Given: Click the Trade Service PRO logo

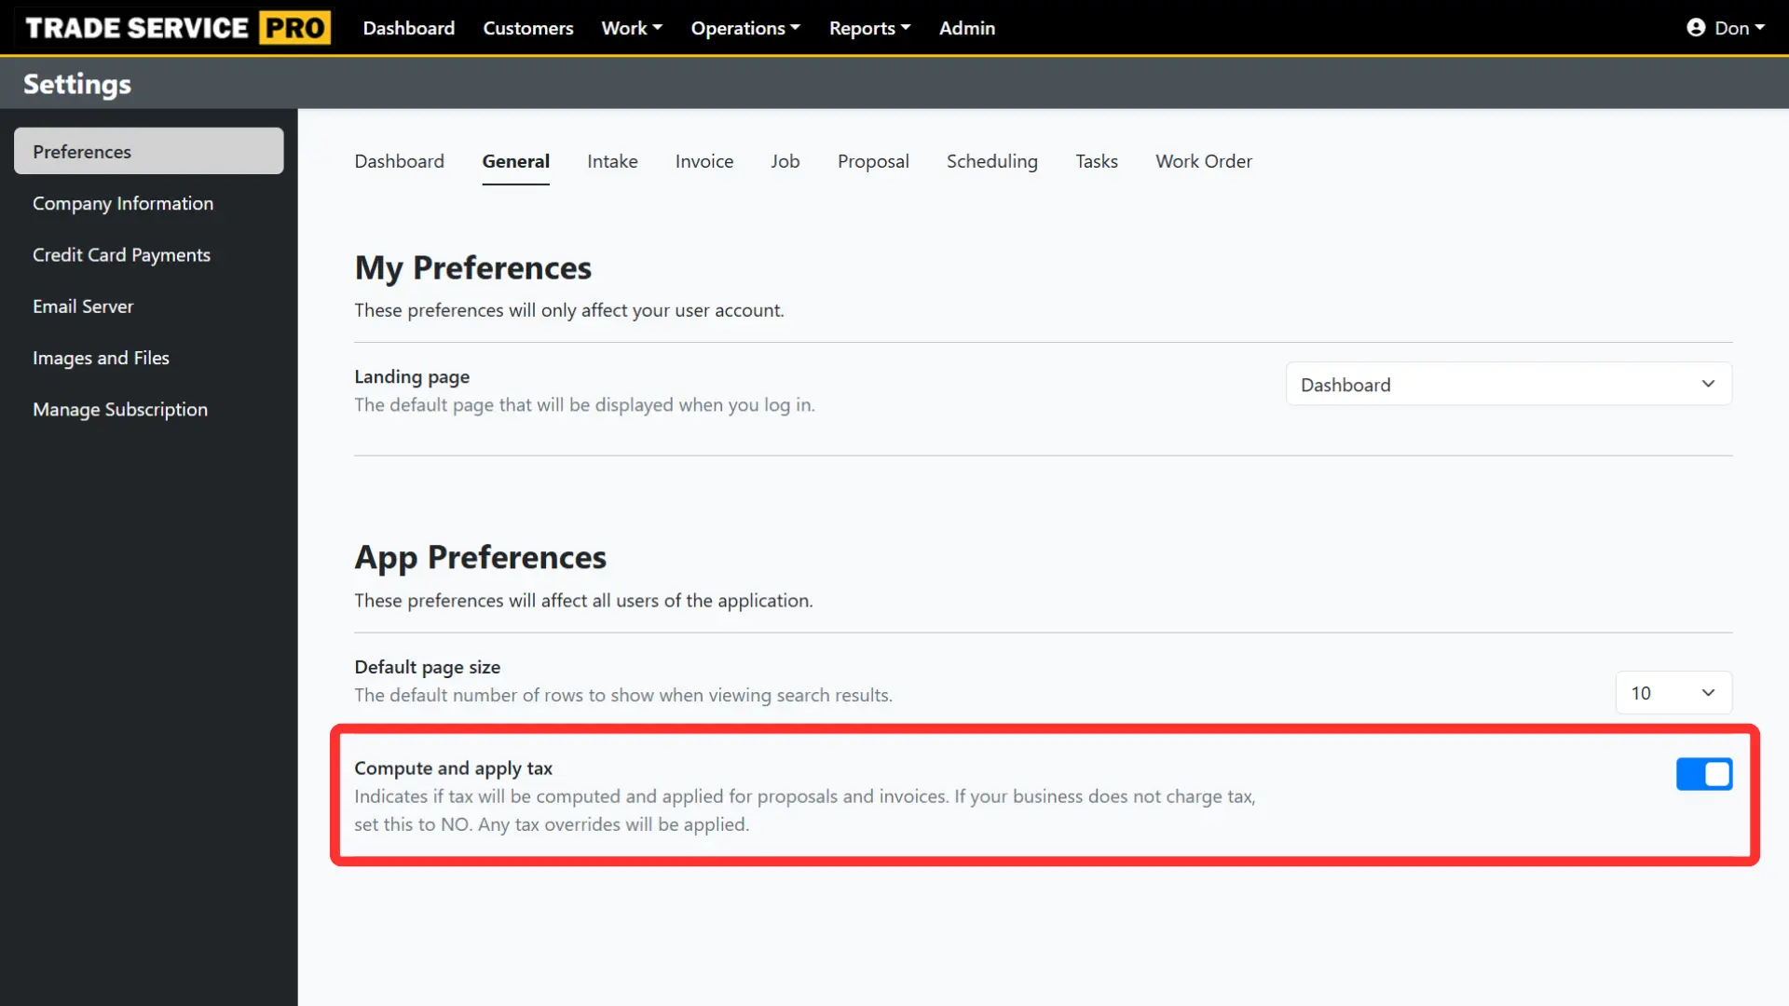Looking at the screenshot, I should [178, 27].
